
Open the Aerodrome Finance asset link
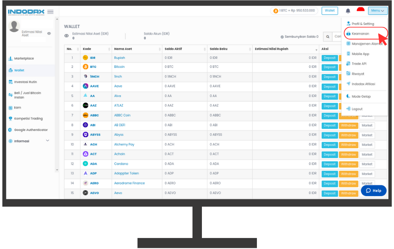[x=129, y=183]
